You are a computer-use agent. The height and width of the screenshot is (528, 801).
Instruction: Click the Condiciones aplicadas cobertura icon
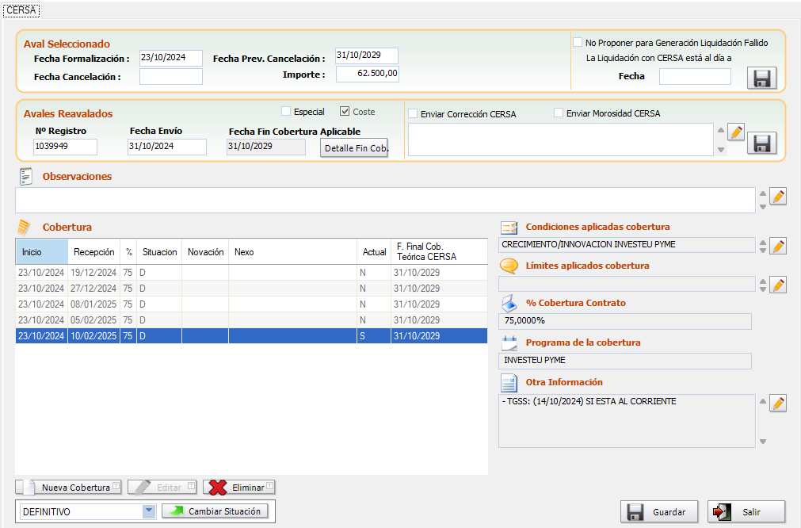(509, 227)
